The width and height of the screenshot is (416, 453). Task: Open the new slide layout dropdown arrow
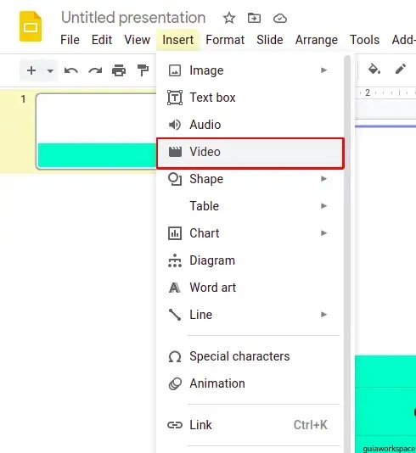[50, 70]
